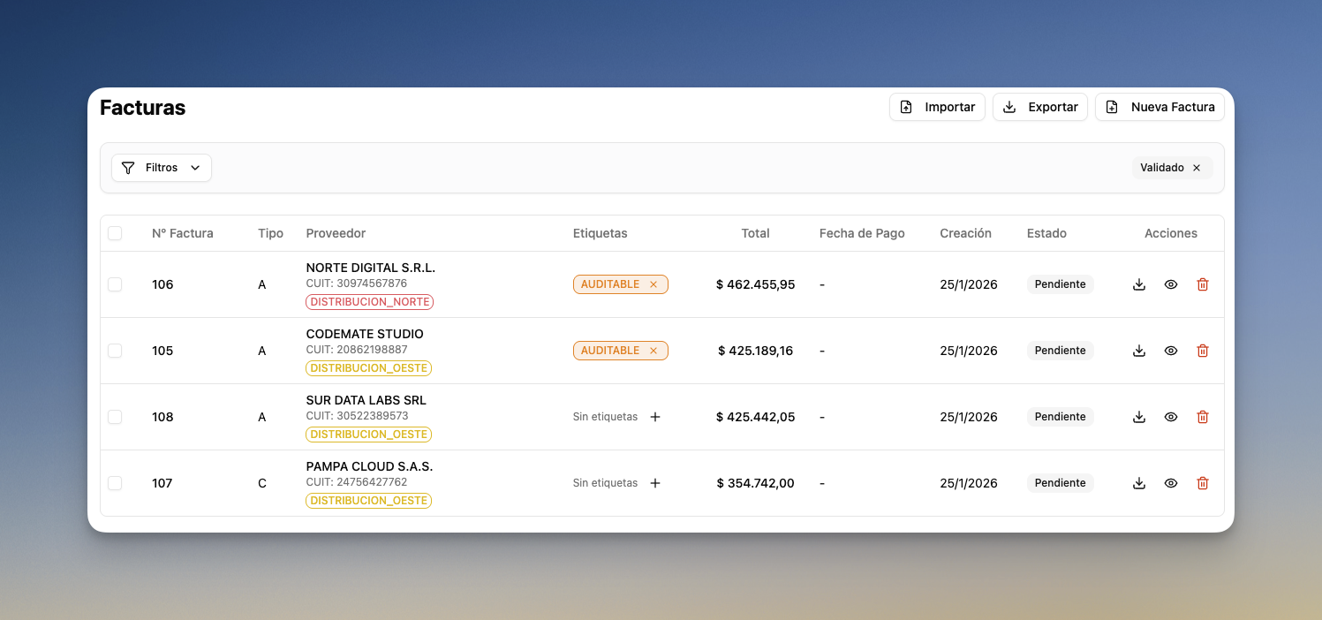Viewport: 1322px width, 620px height.
Task: Sort by the Total column header
Action: click(x=755, y=233)
